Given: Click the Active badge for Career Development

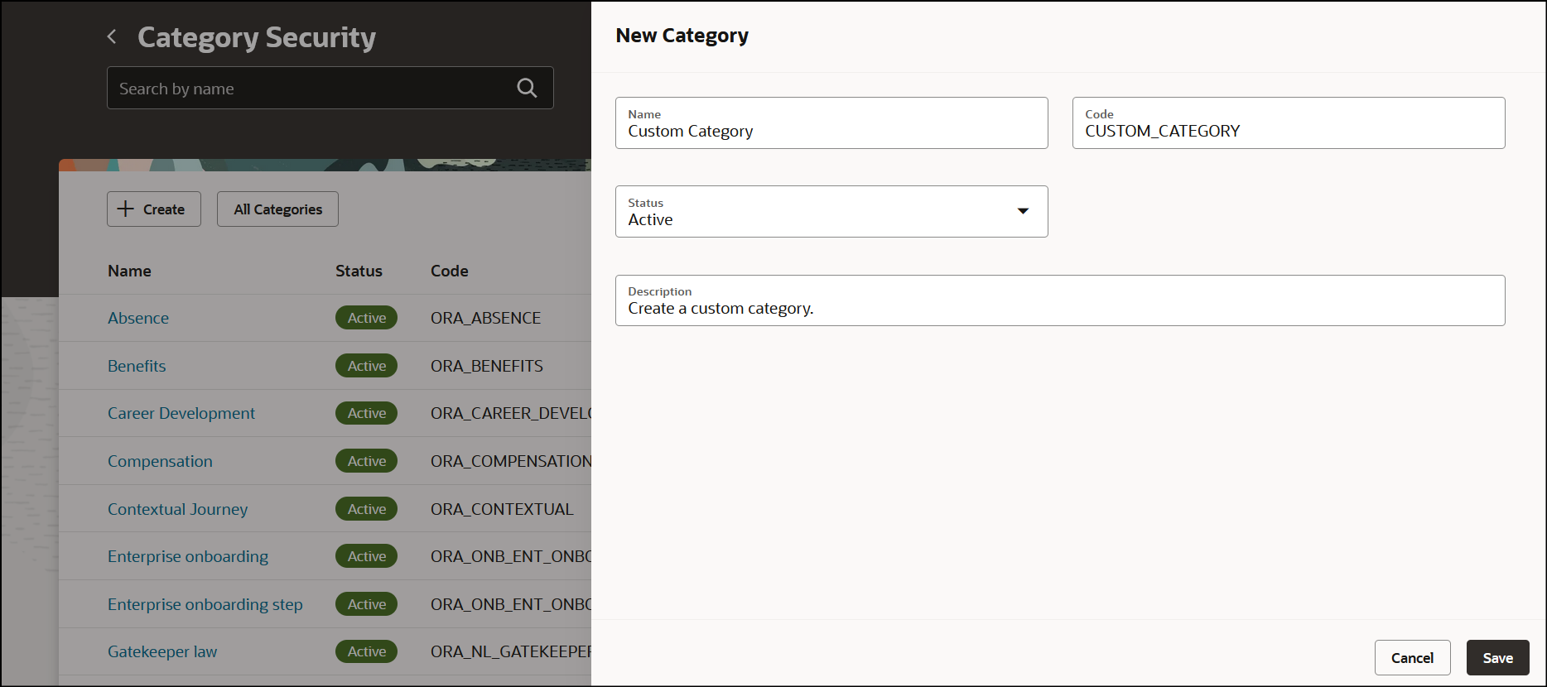Looking at the screenshot, I should coord(366,413).
